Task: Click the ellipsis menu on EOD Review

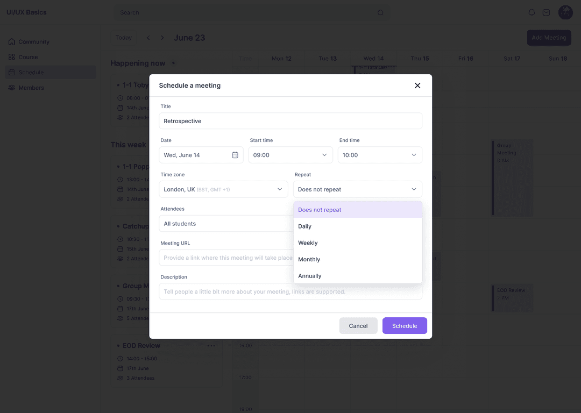Action: (211, 346)
